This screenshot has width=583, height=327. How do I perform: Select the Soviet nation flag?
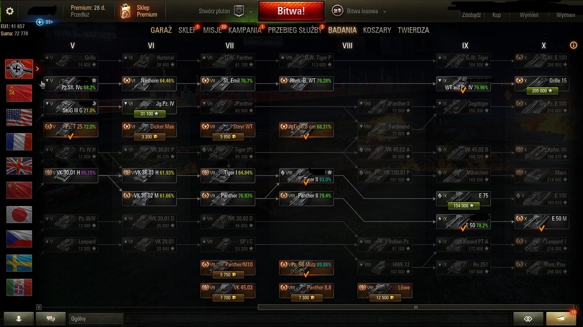19,93
